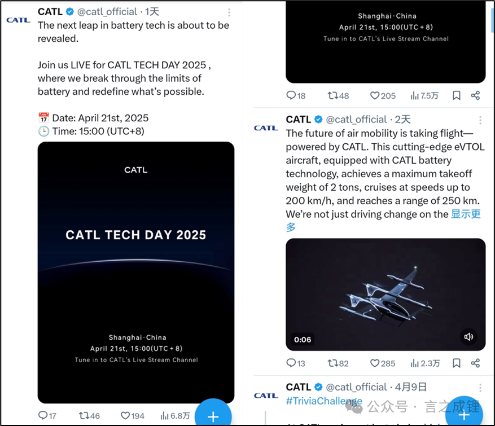This screenshot has height=426, width=495.
Task: Open more options menu on the 1天 tweet
Action: pyautogui.click(x=229, y=12)
